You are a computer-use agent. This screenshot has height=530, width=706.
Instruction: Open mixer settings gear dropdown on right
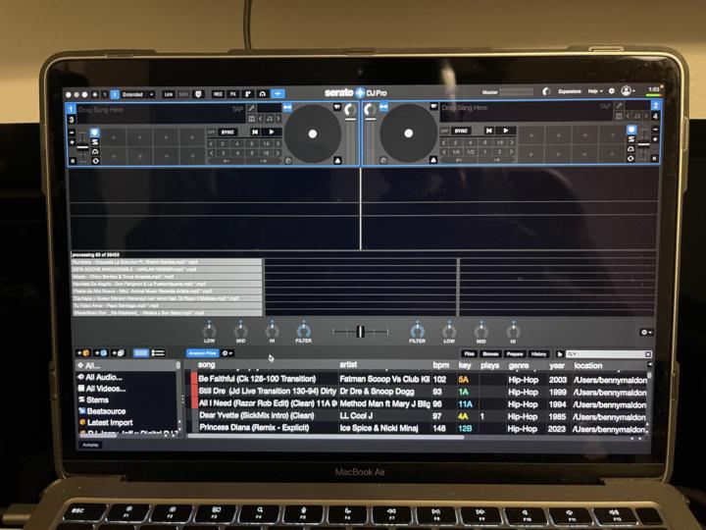[646, 332]
